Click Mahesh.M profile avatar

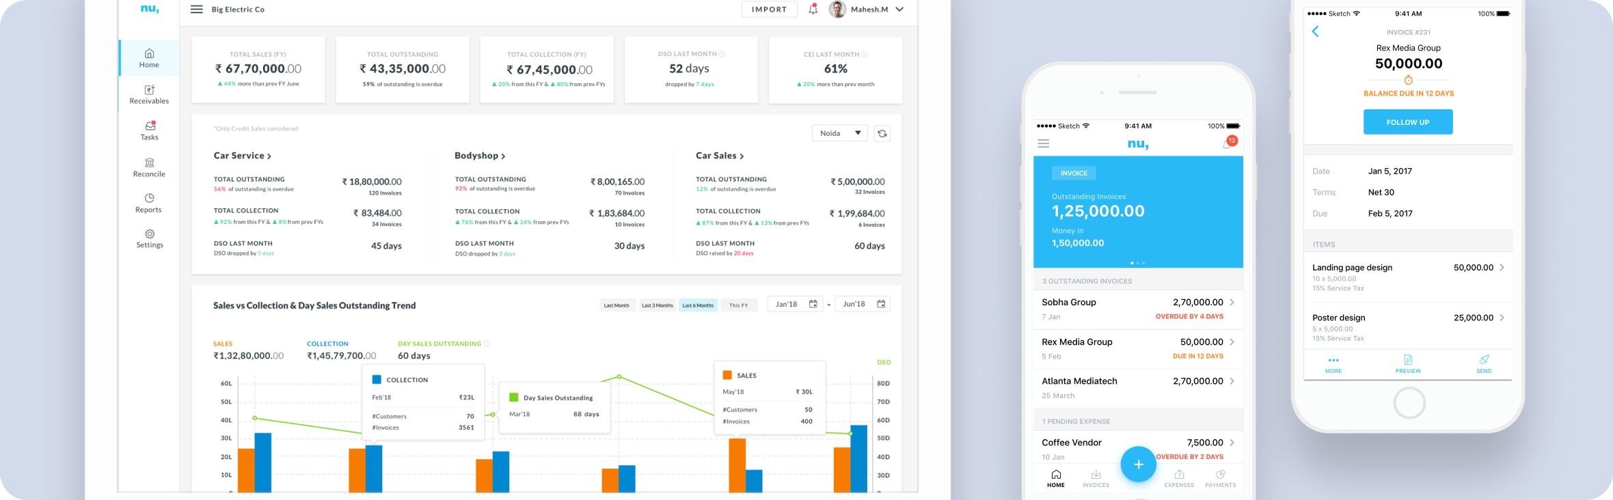837,9
